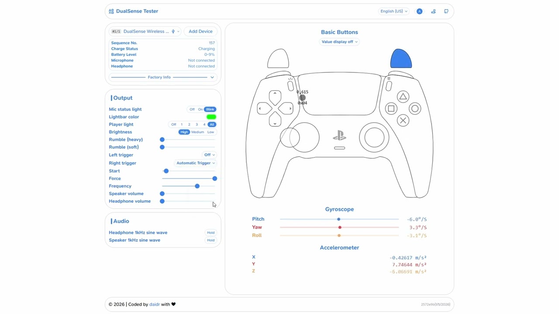Image resolution: width=559 pixels, height=314 pixels.
Task: Click the D-pad left arrow
Action: (264, 109)
